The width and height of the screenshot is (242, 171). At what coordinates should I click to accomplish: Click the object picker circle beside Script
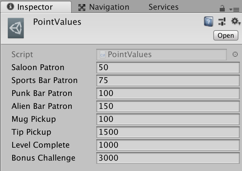point(235,54)
